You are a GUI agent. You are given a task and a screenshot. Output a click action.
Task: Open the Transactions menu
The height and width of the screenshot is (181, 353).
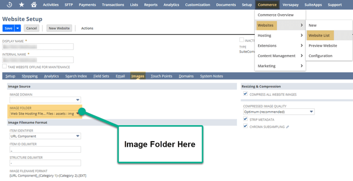coord(113,5)
